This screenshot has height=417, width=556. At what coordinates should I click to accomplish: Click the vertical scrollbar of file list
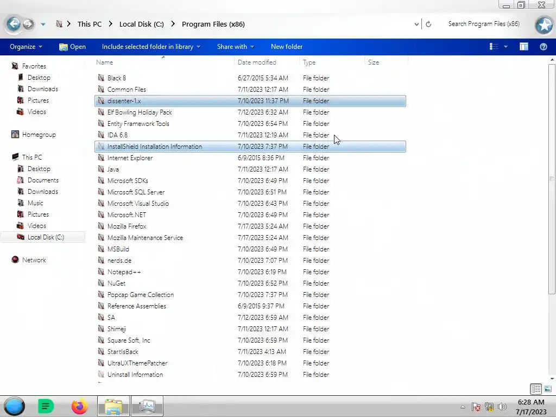[x=552, y=179]
